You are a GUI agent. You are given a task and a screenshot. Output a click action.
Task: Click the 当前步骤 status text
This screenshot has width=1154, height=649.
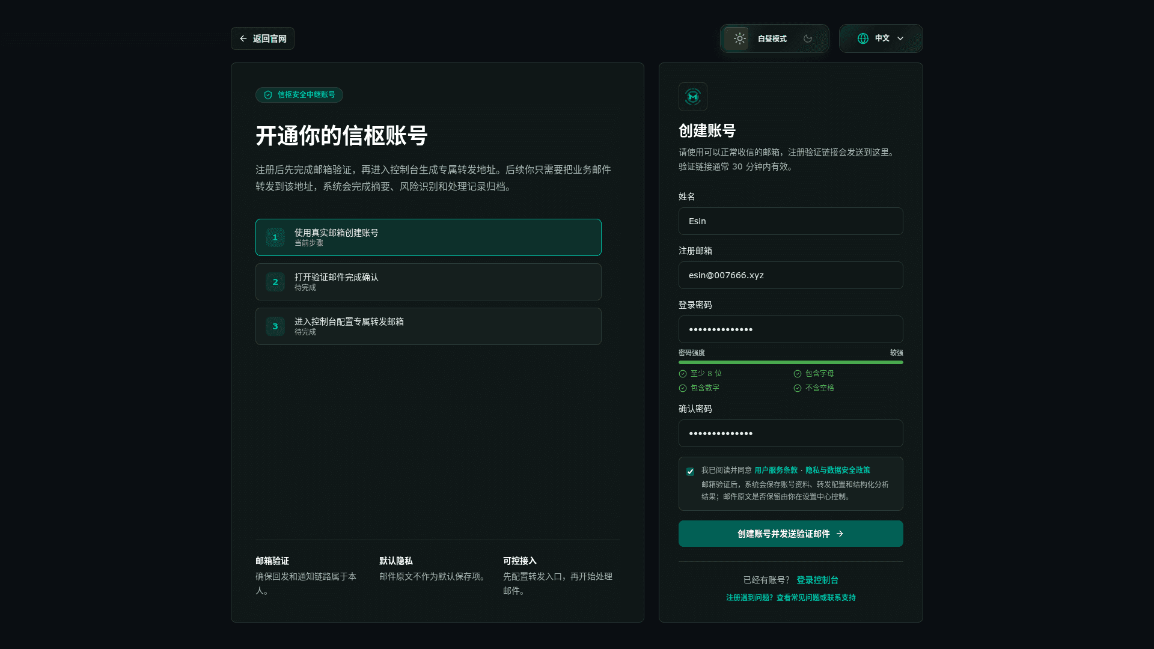(x=308, y=243)
